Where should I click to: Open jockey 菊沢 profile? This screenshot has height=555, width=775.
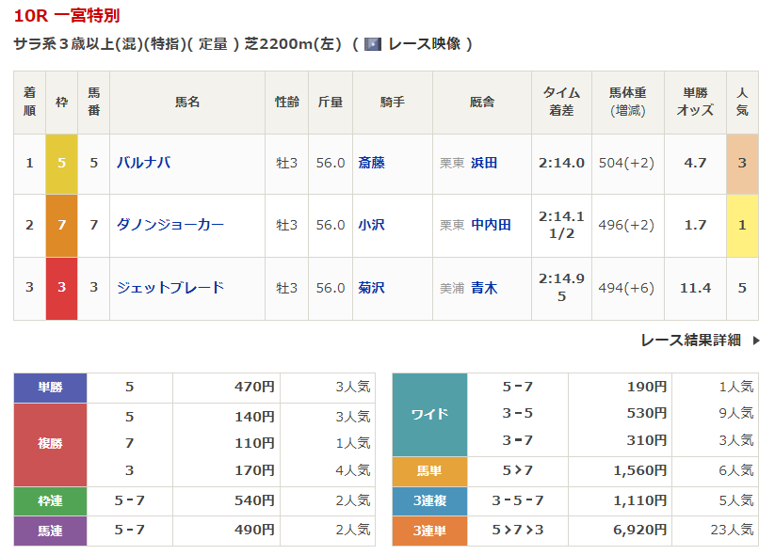pos(371,288)
